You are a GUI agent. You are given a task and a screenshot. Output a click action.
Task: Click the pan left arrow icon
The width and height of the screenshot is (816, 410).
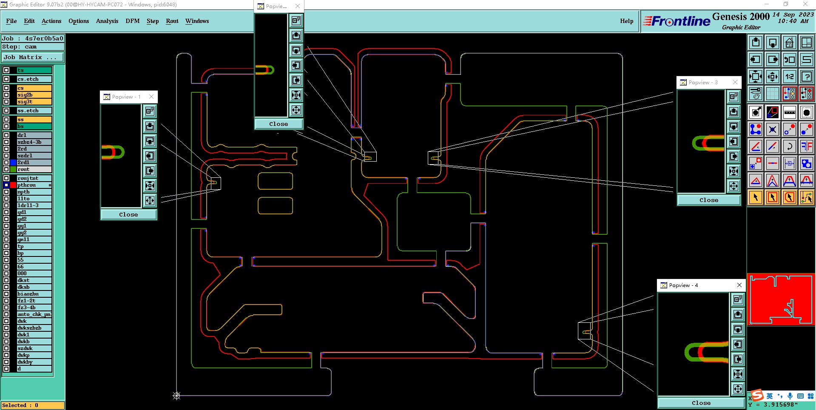point(755,60)
